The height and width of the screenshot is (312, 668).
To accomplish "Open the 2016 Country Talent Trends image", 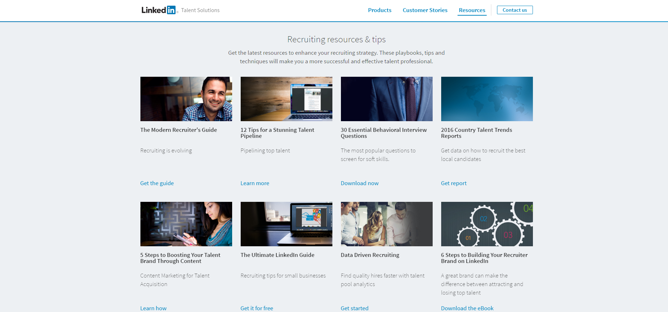I will [487, 99].
